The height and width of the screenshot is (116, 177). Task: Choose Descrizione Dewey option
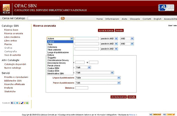coord(60,63)
